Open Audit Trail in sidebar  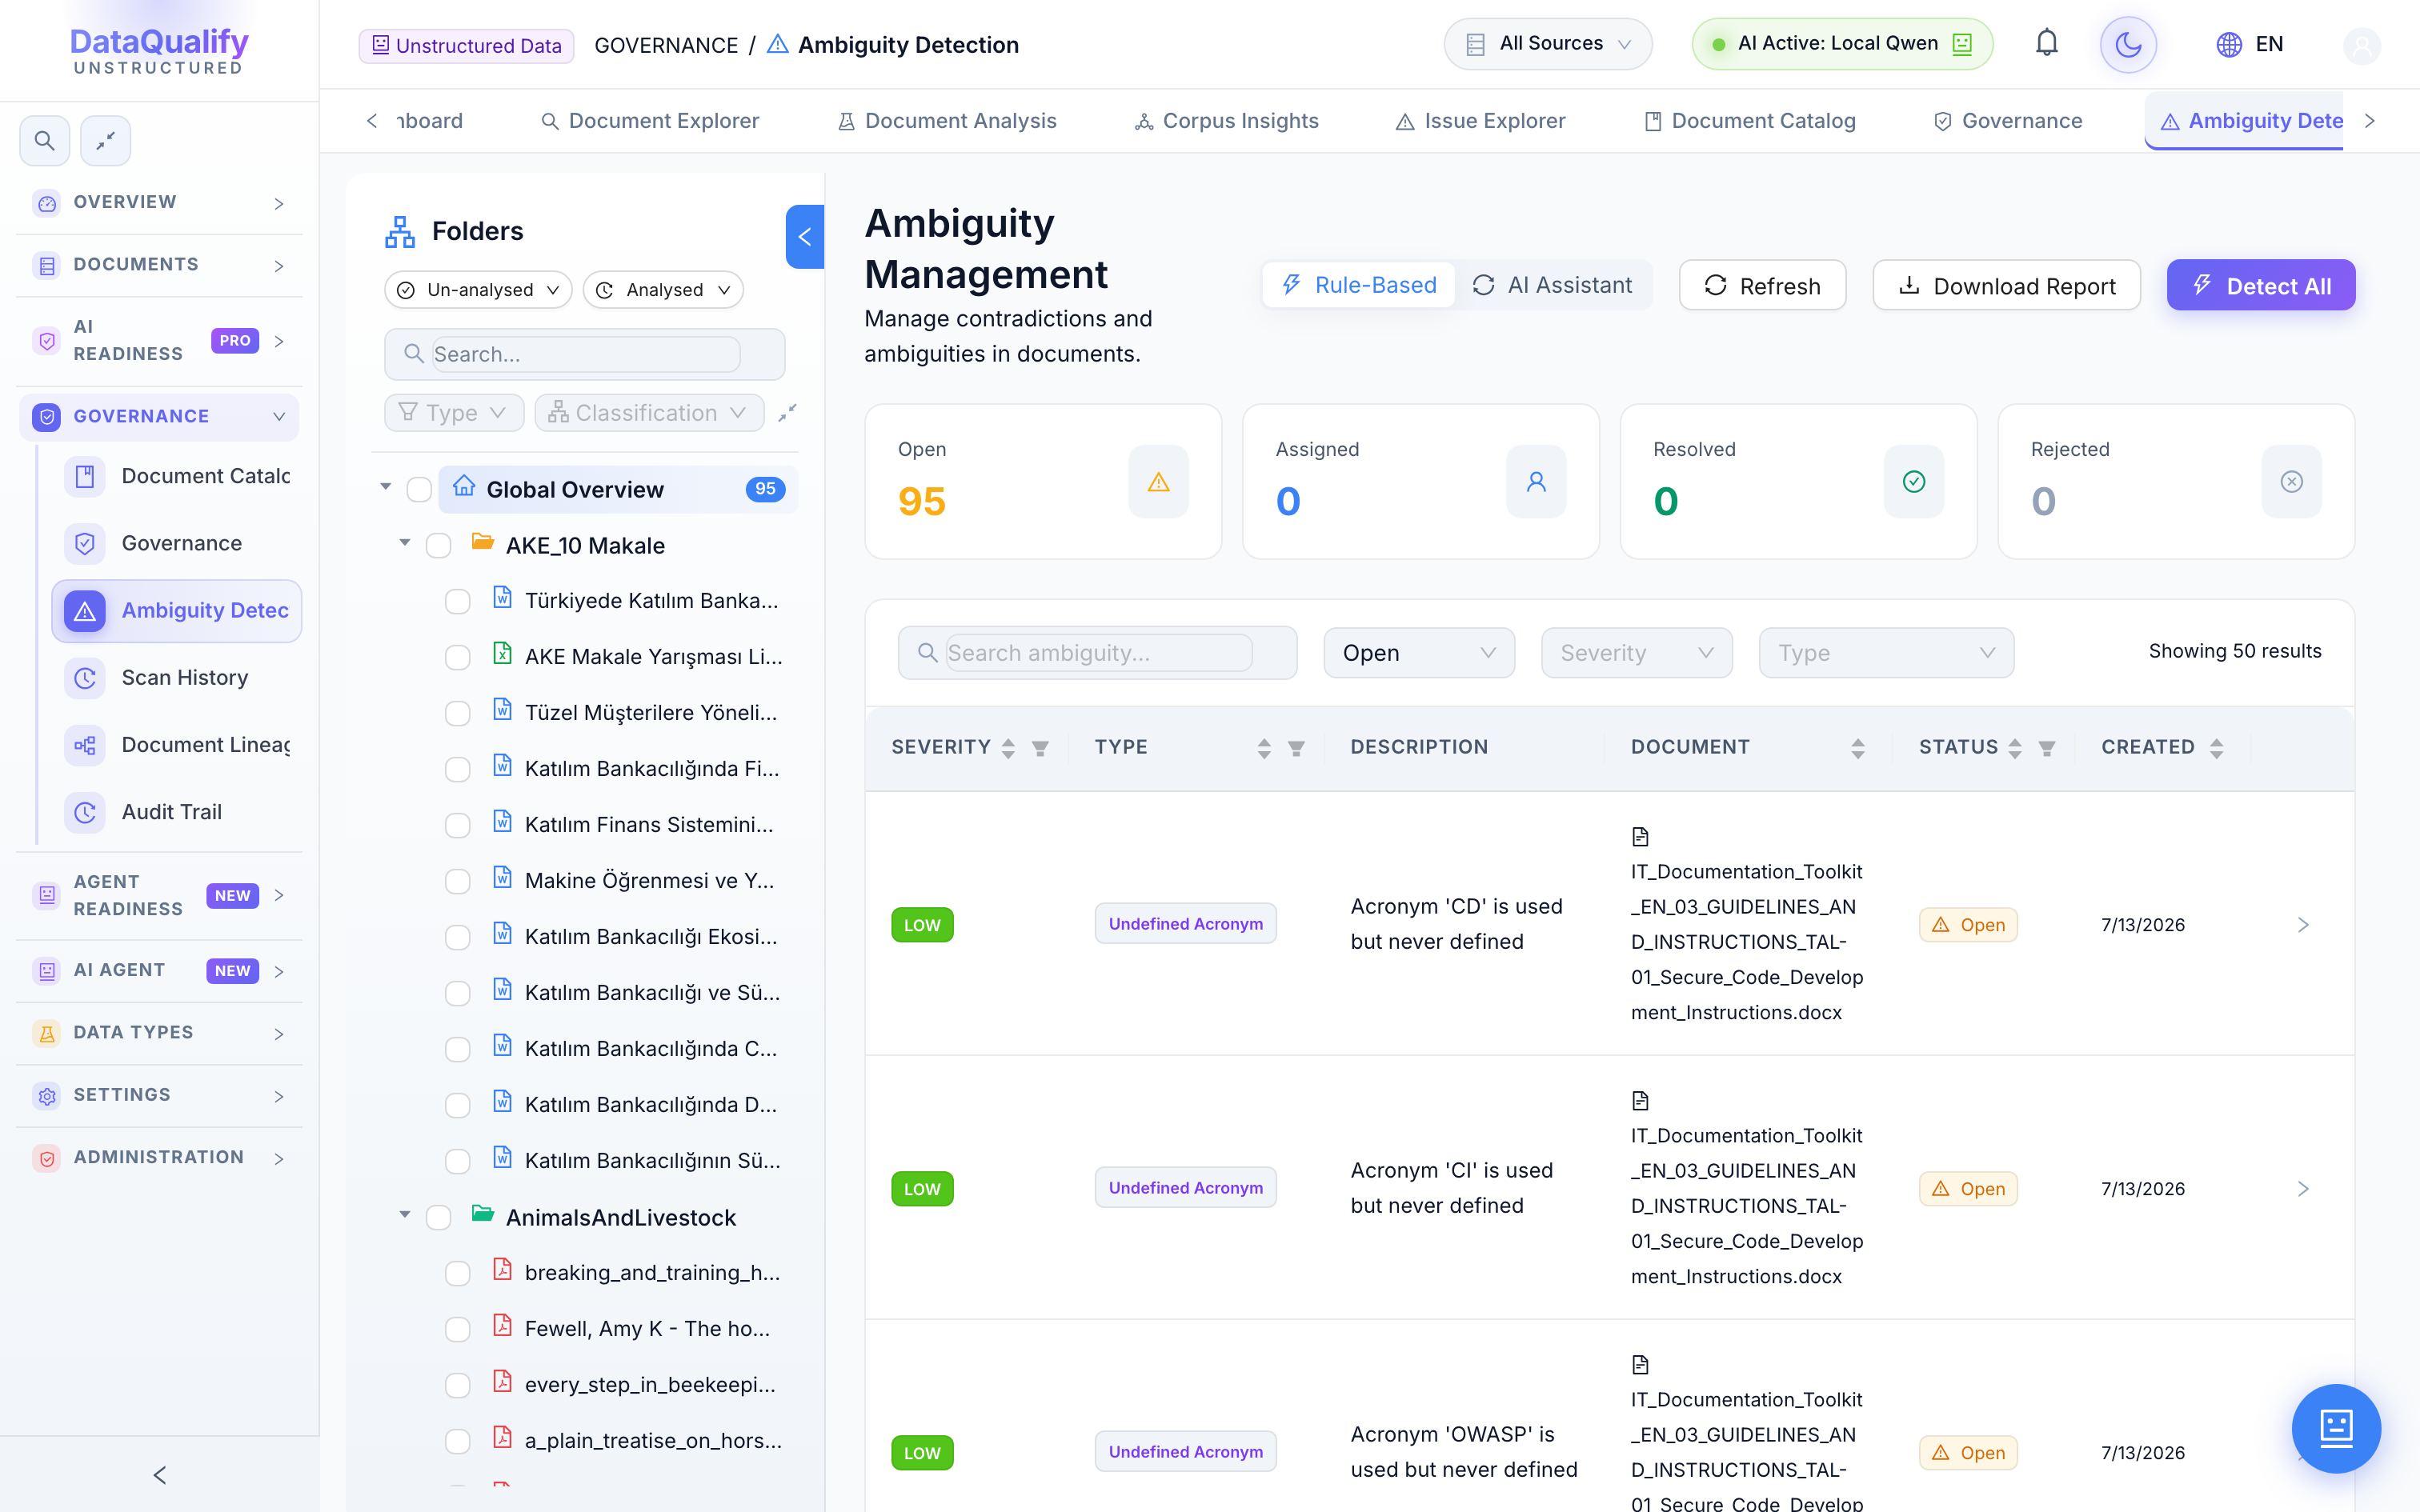[177, 812]
